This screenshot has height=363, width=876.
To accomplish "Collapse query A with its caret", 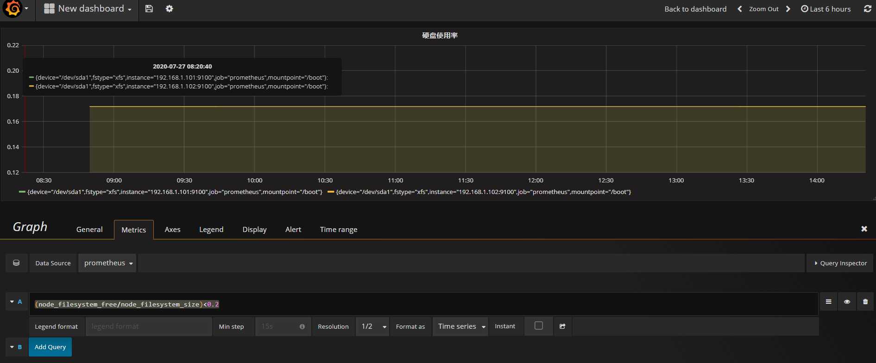I will point(12,302).
